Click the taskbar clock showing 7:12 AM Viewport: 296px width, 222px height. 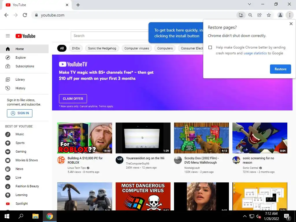[271, 216]
